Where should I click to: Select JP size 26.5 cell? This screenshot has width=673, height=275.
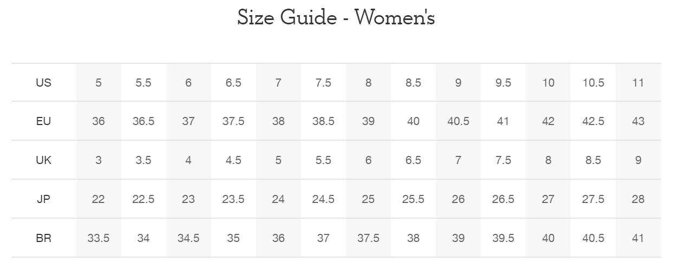pos(503,199)
